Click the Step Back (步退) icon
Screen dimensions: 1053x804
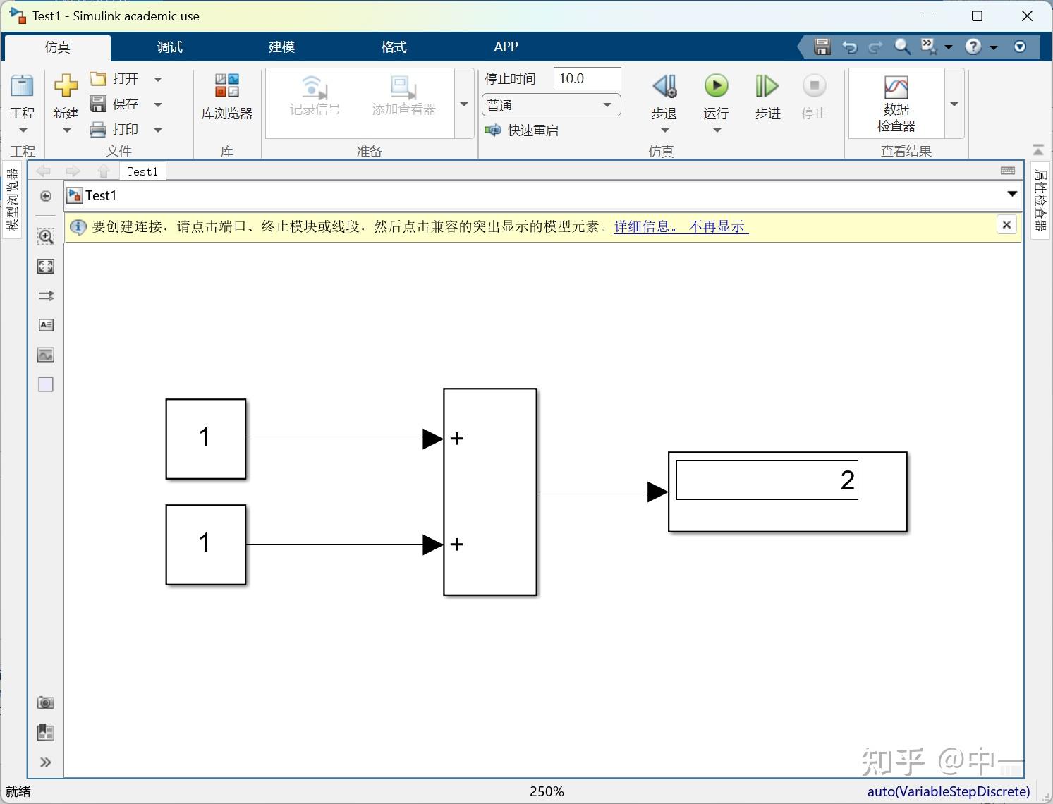pyautogui.click(x=664, y=86)
